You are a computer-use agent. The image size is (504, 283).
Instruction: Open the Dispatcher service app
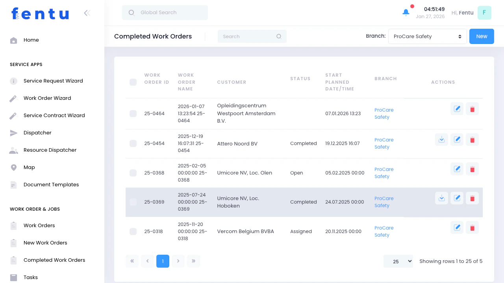coord(37,132)
